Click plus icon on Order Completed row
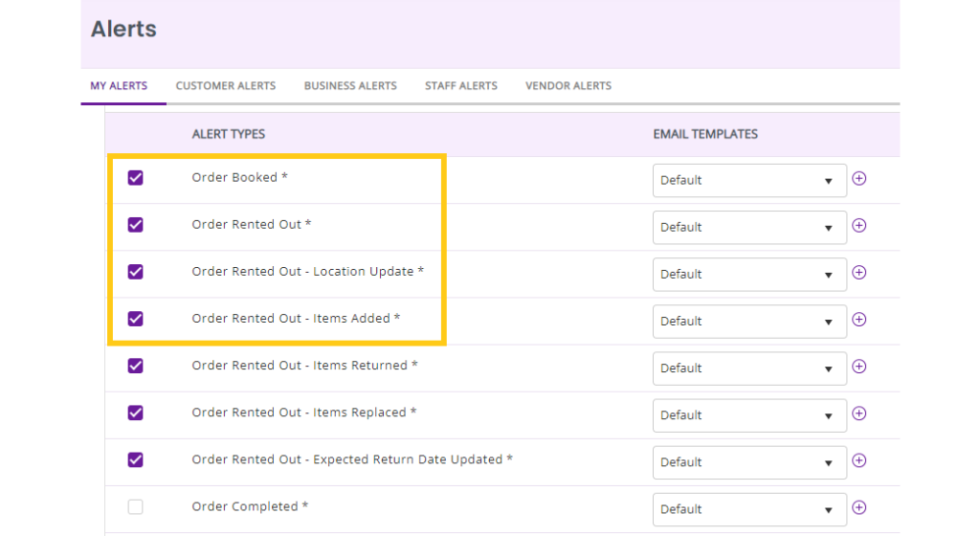Viewport: 980px width, 536px height. click(x=858, y=507)
